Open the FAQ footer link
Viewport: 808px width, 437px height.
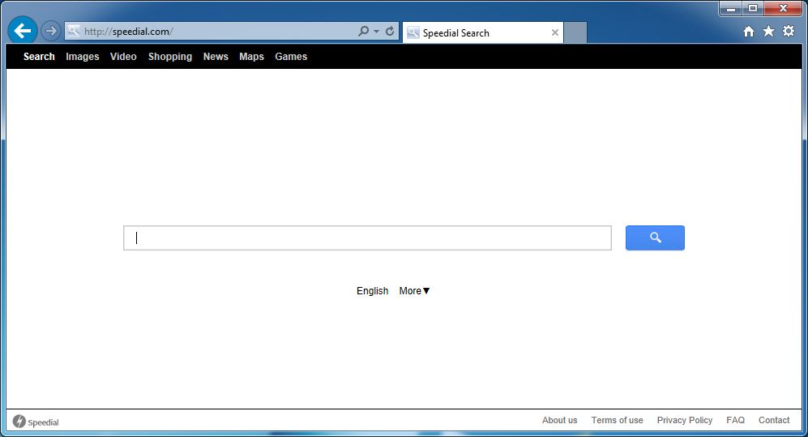coord(735,420)
